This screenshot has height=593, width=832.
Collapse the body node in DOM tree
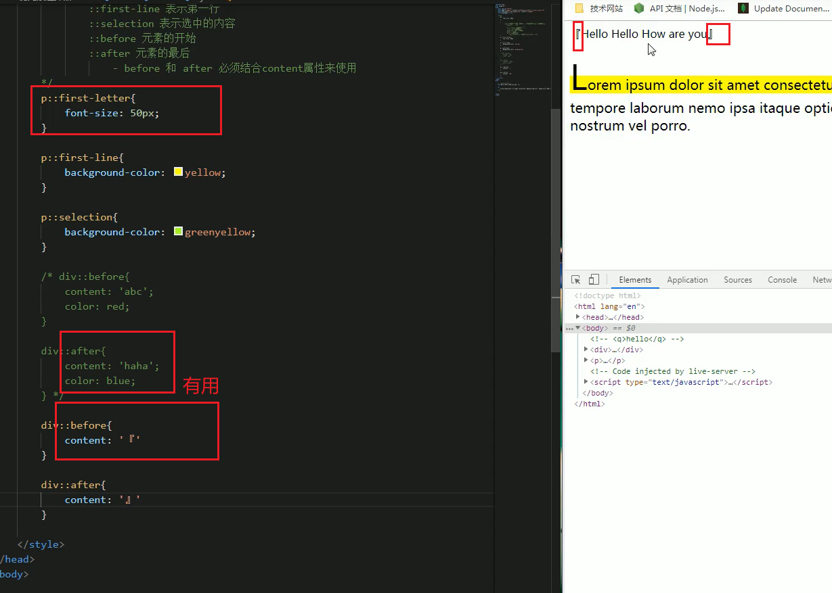coord(577,328)
